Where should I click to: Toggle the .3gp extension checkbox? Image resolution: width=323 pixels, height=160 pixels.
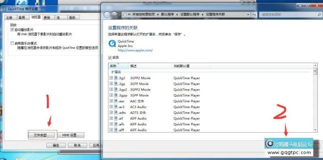pos(111,84)
